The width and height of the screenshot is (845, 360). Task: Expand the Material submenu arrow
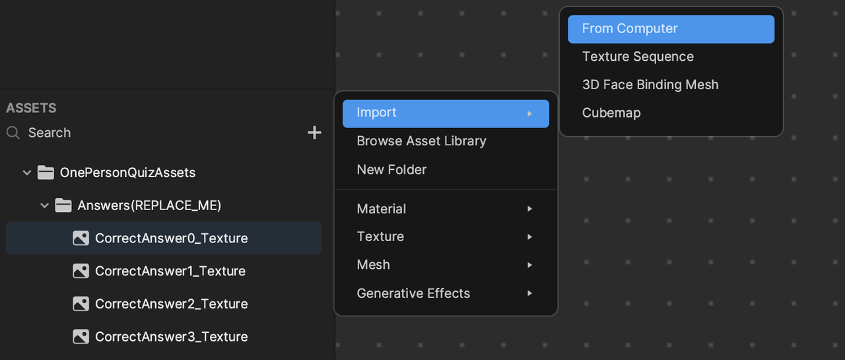tap(529, 209)
